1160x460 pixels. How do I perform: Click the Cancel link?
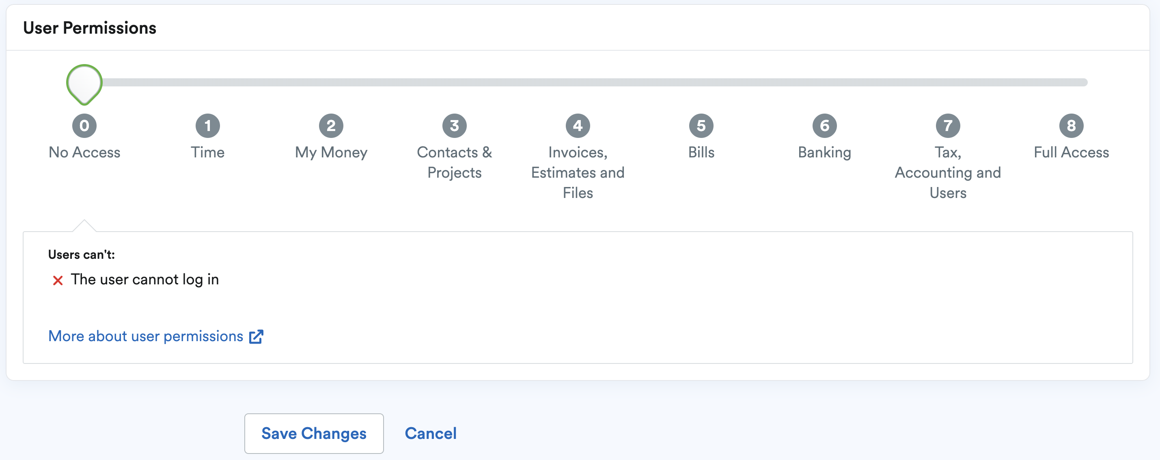[x=431, y=434]
